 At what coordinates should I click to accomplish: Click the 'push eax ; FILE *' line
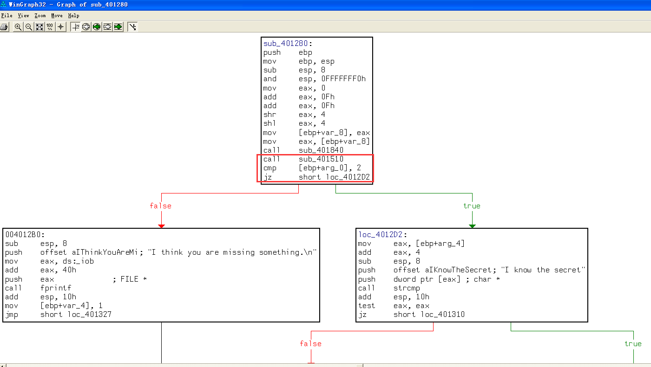(x=76, y=279)
